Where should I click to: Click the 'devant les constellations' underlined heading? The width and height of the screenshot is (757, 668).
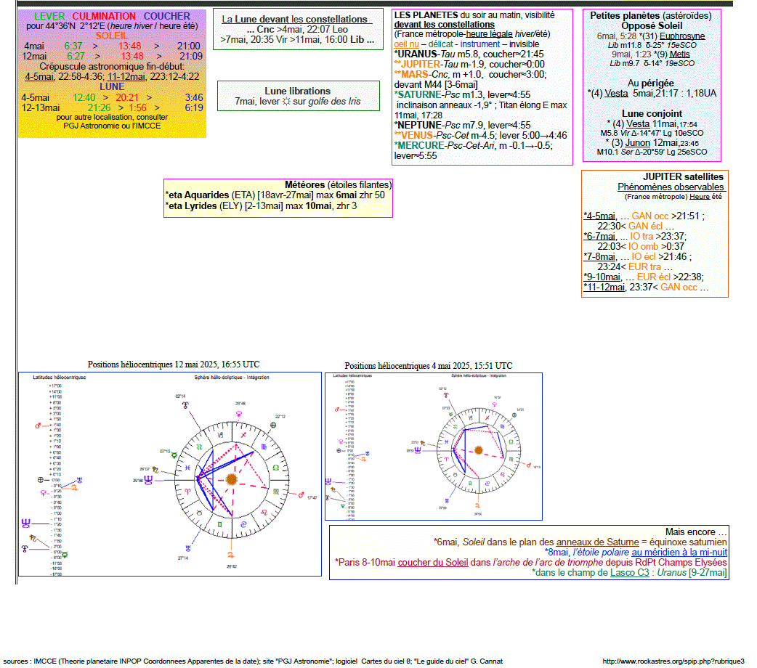(x=444, y=25)
